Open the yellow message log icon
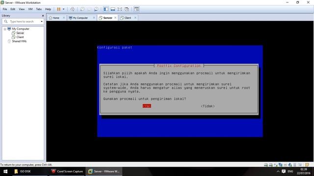314x176 pixels. [x=307, y=165]
